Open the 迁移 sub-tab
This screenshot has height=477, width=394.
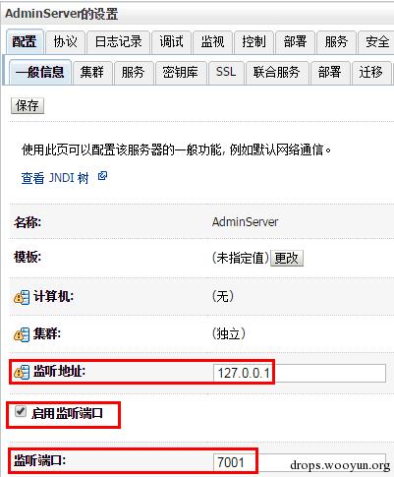(371, 72)
